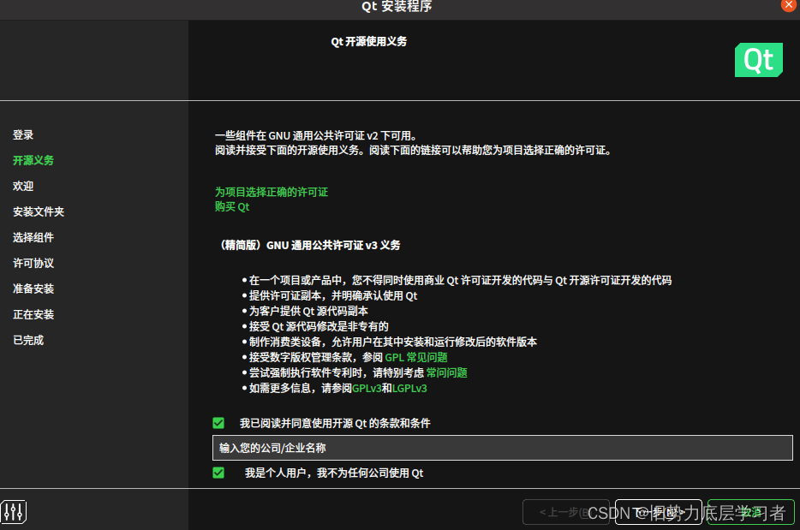This screenshot has height=530, width=800.
Task: Uncheck 我已阅读并同意使用开源 Qt 的条款和条件 checkbox
Action: pos(218,423)
